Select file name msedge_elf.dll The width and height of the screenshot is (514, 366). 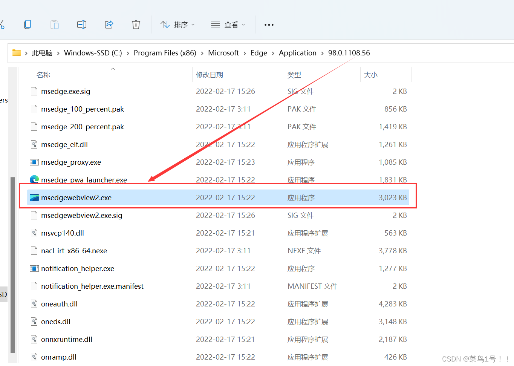pyautogui.click(x=64, y=144)
